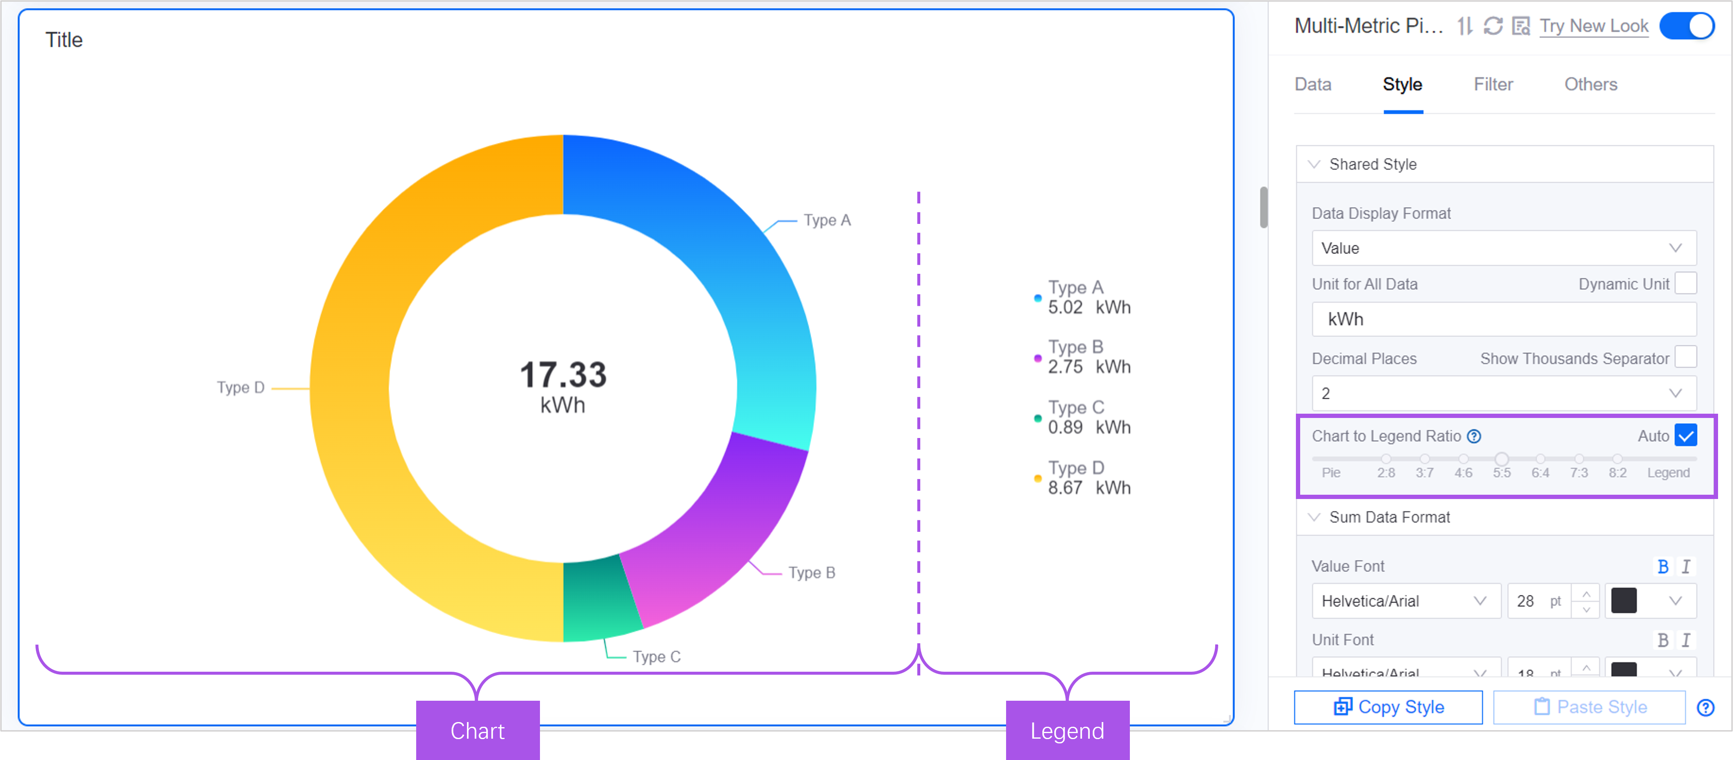Collapse the Shared Style section
Viewport: 1733px width, 760px height.
[x=1314, y=164]
